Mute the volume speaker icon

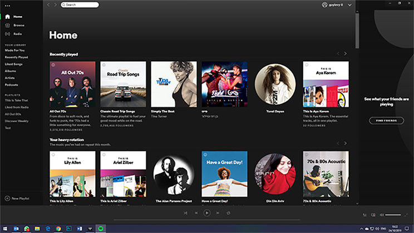(x=382, y=215)
